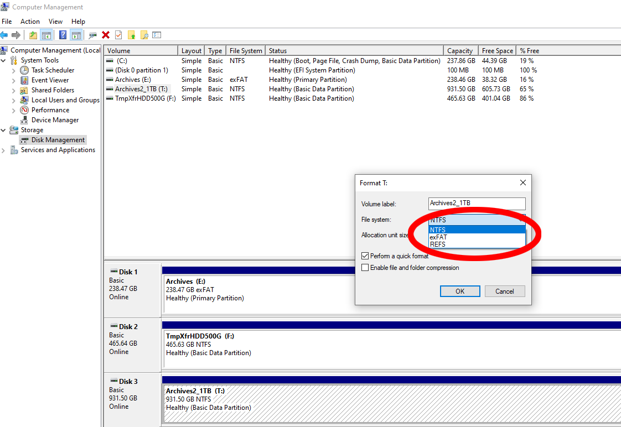Sort by the Volume column header
Viewport: 621px width, 427px height.
(x=141, y=51)
